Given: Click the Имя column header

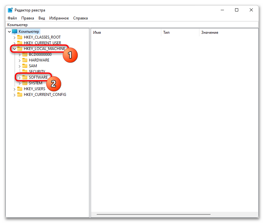Looking at the screenshot, I should (x=97, y=32).
